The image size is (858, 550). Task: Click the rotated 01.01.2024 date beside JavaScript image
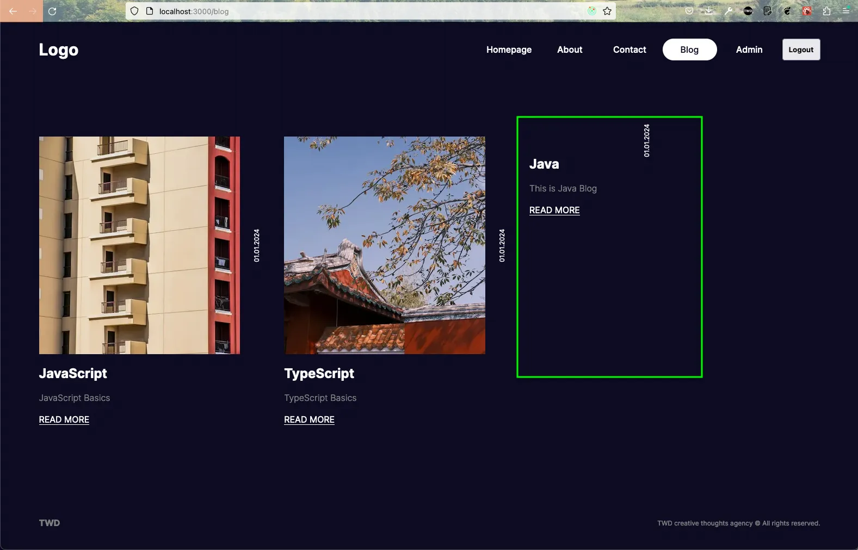(257, 245)
